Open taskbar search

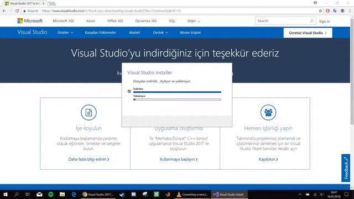coord(17,194)
